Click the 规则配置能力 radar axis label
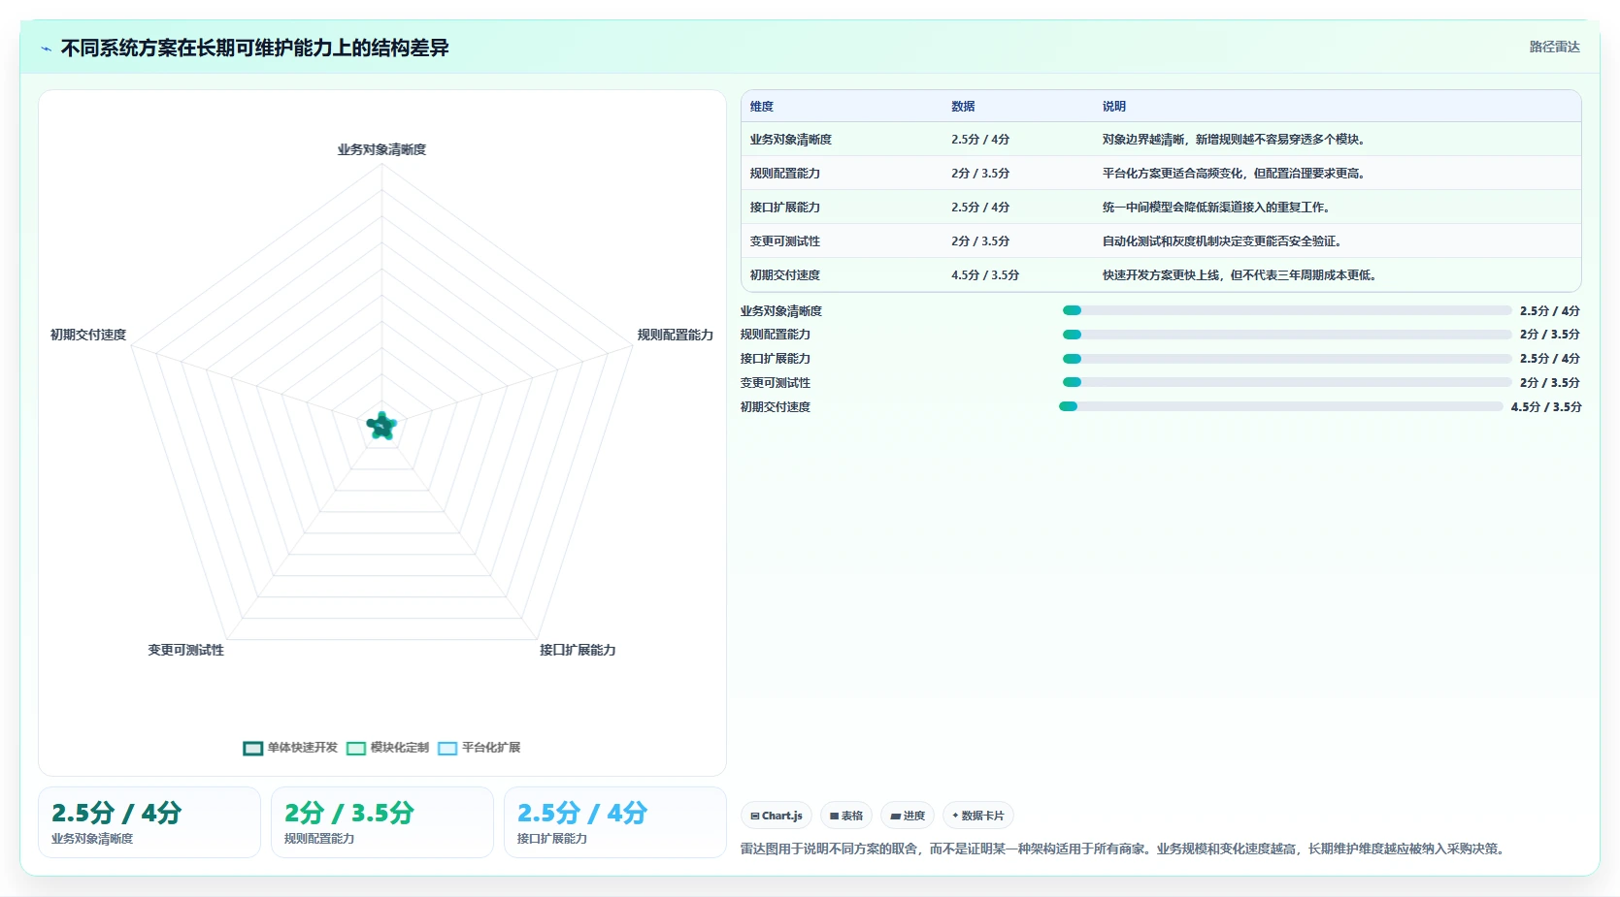Image resolution: width=1620 pixels, height=897 pixels. [x=675, y=335]
